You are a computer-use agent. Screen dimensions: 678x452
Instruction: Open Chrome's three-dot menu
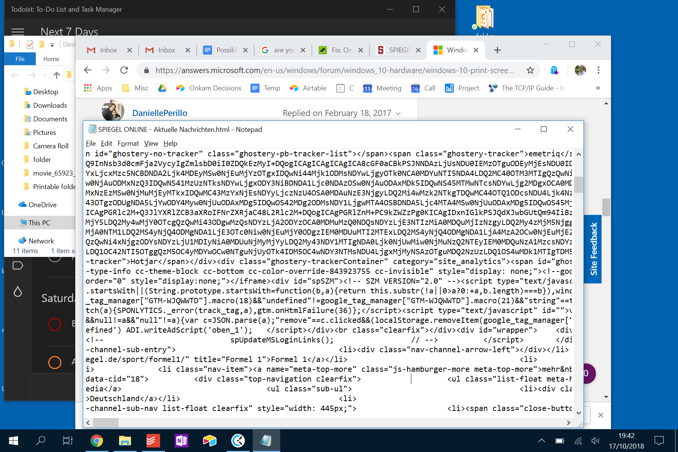pos(599,70)
